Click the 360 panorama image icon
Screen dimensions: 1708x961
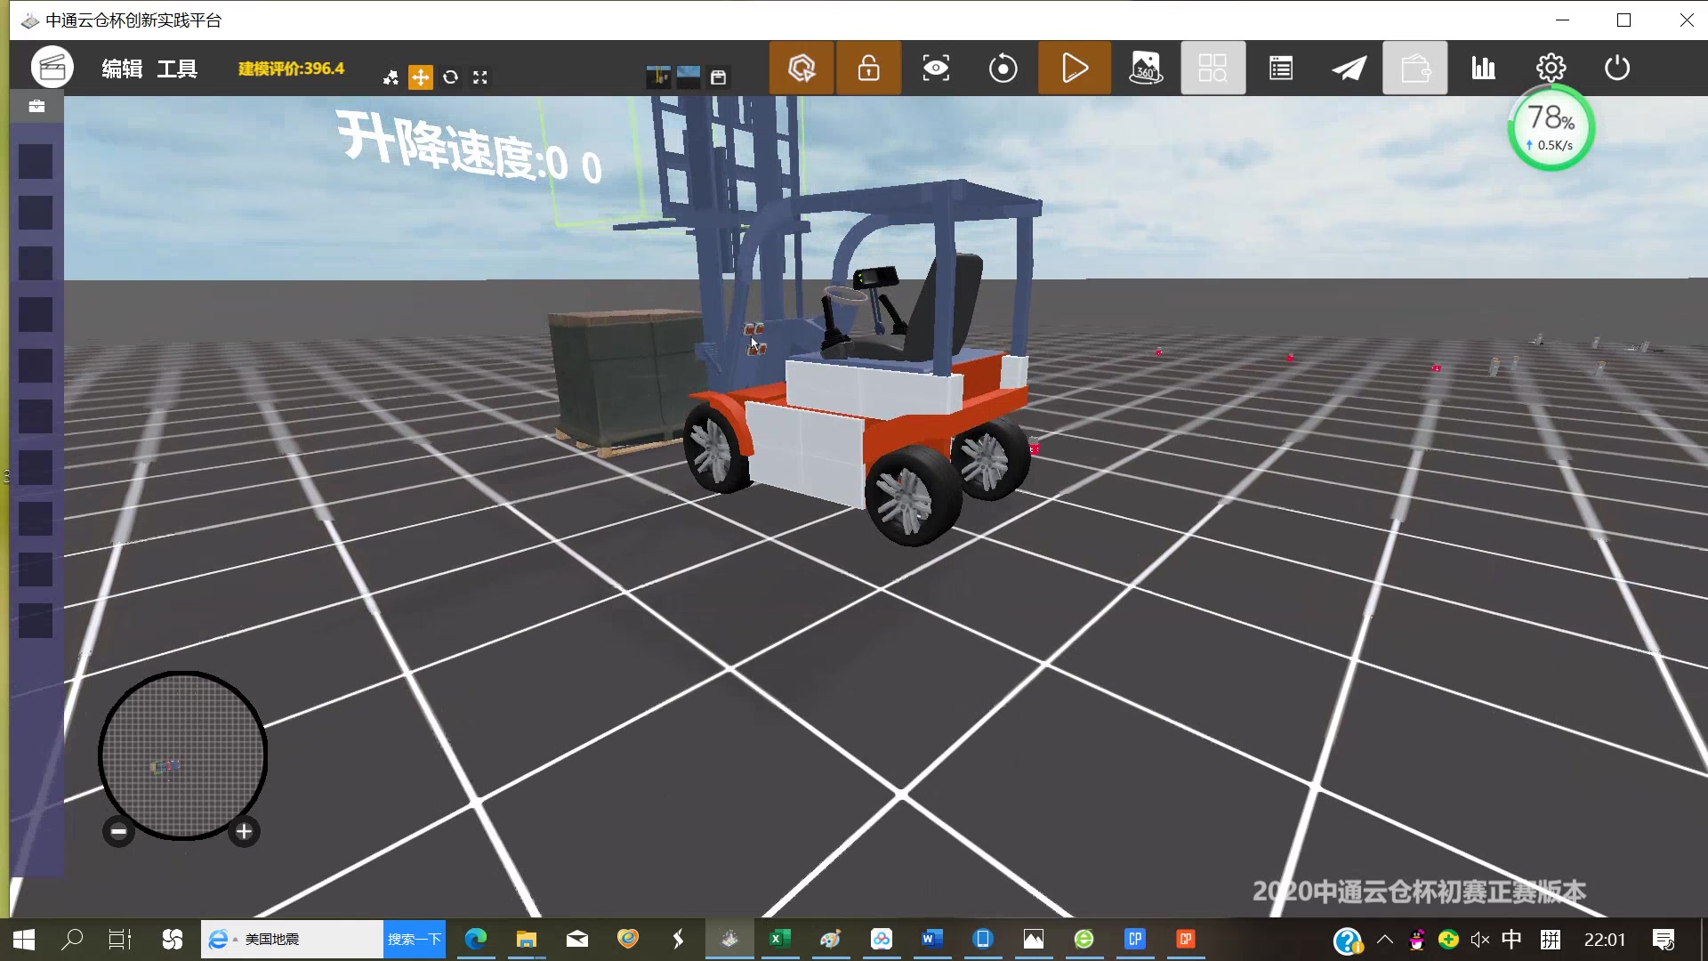click(1146, 69)
